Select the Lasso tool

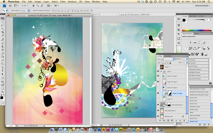click(2, 25)
